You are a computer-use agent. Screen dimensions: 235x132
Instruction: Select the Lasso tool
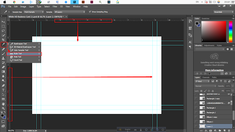3,31
